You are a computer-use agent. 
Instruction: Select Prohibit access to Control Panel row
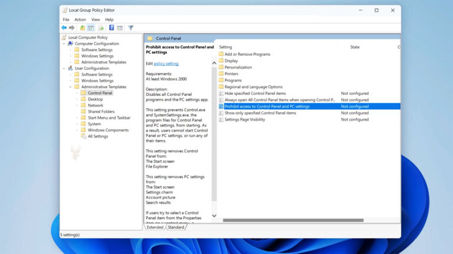pos(309,106)
